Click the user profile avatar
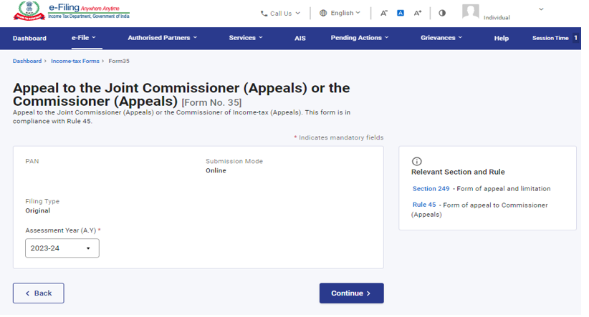 click(x=470, y=12)
